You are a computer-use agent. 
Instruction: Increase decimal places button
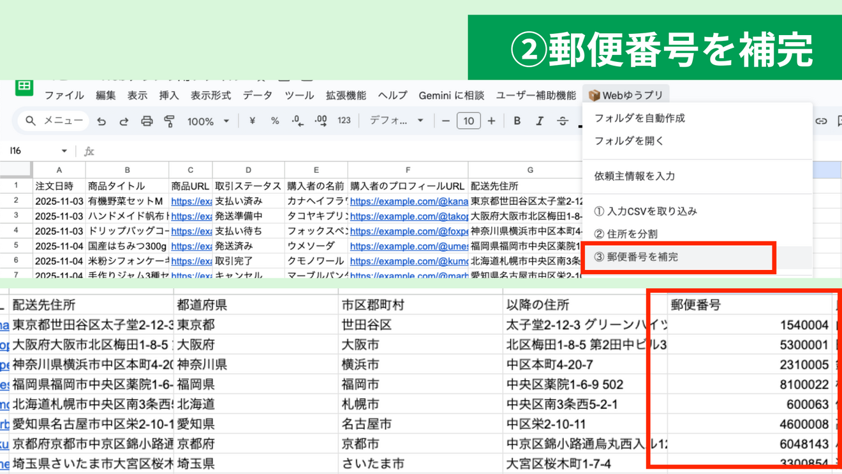point(321,121)
